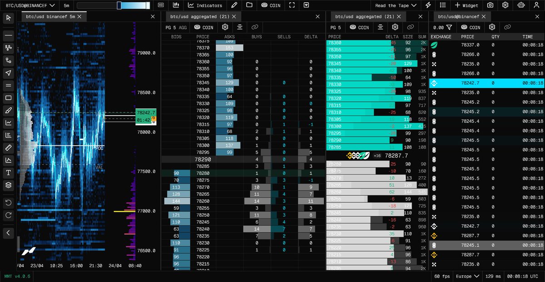Add a new Widget

coord(466,5)
